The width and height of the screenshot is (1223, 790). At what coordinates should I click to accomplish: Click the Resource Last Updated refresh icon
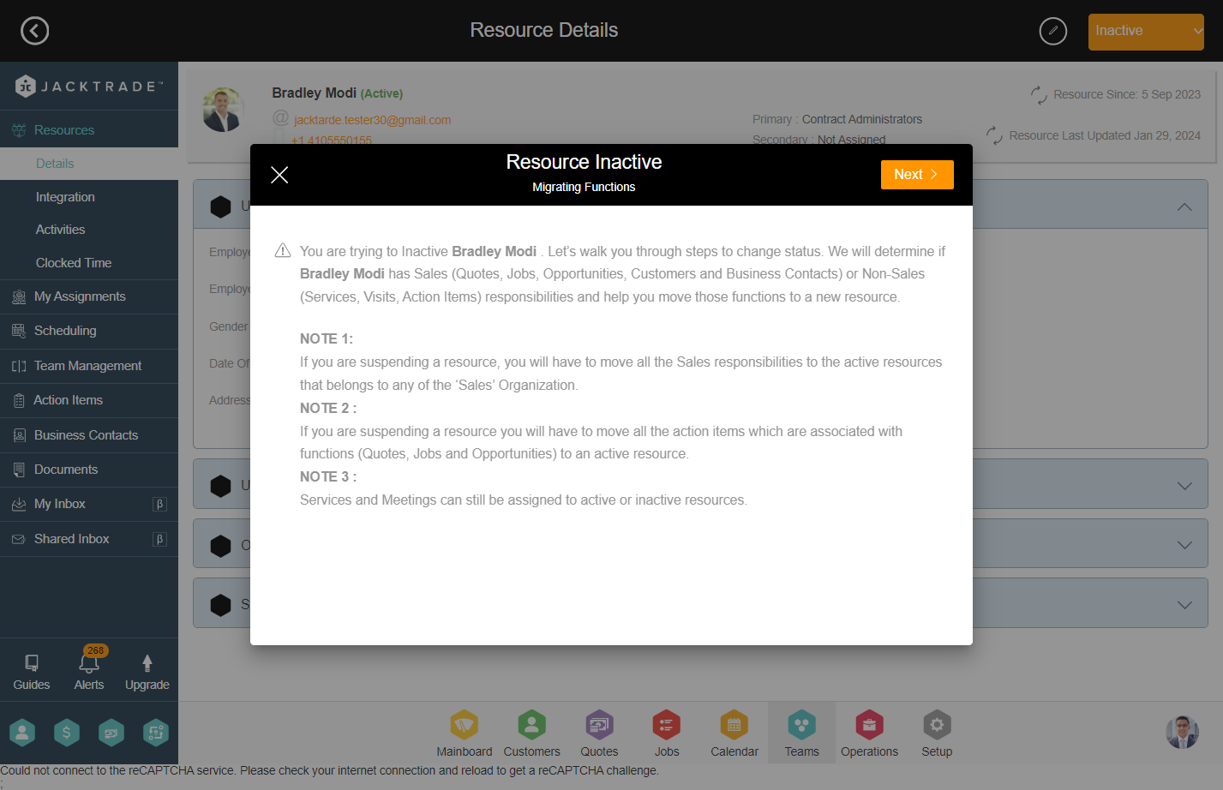pos(994,135)
